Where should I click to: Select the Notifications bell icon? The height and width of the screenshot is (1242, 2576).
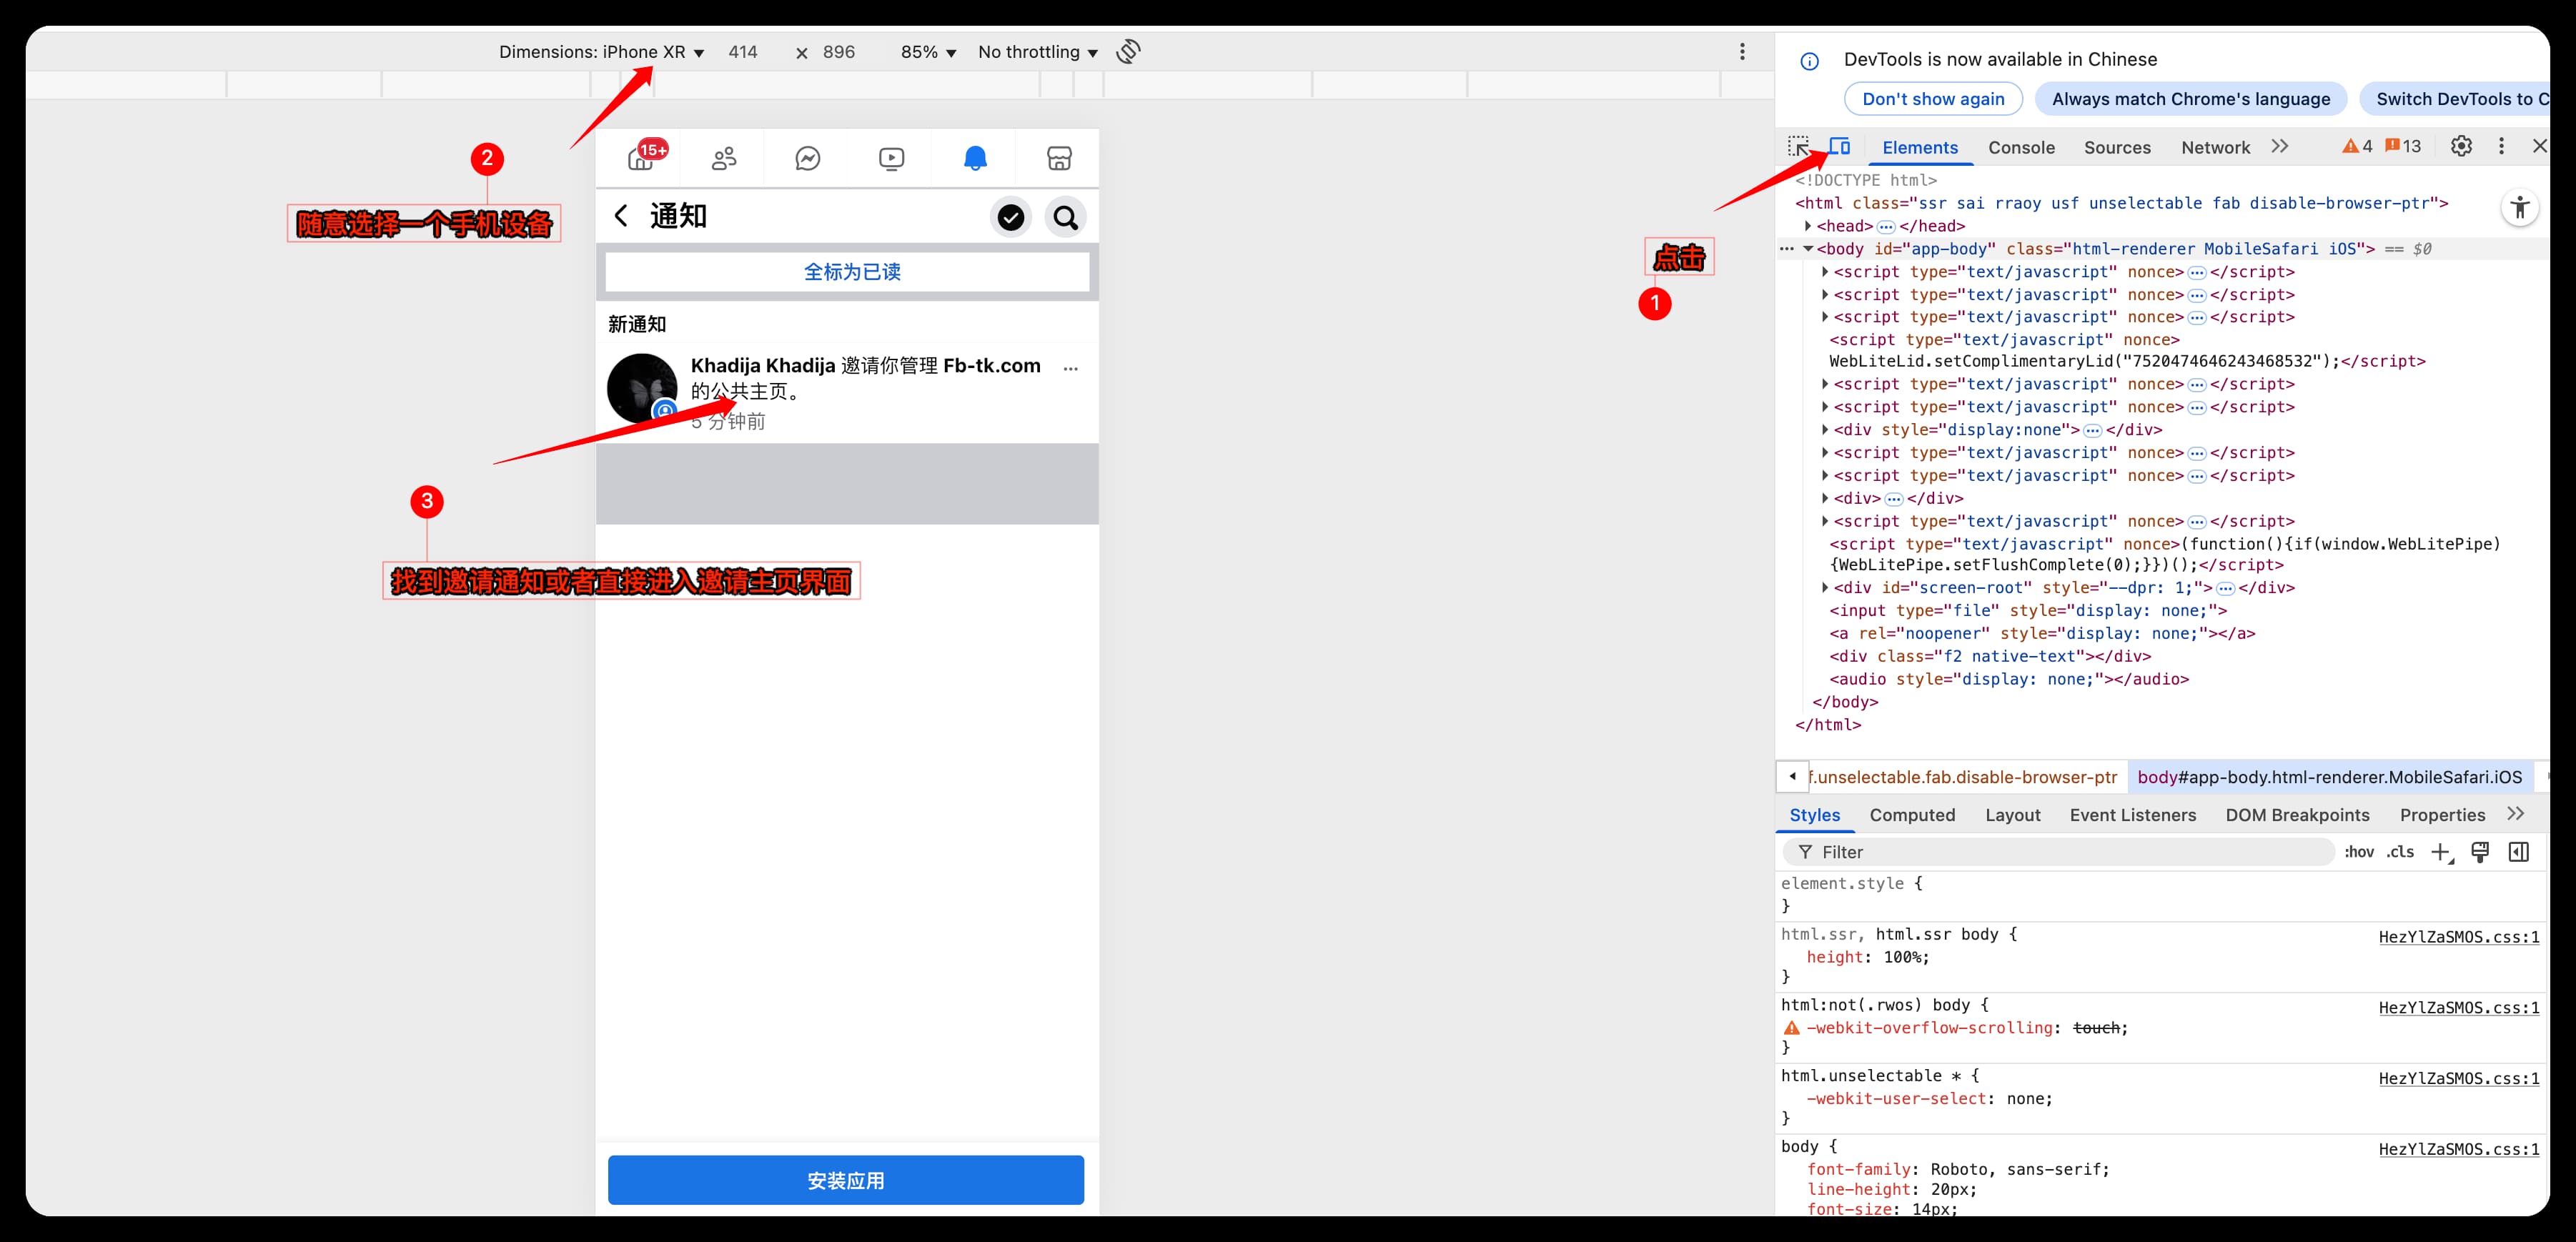point(975,158)
